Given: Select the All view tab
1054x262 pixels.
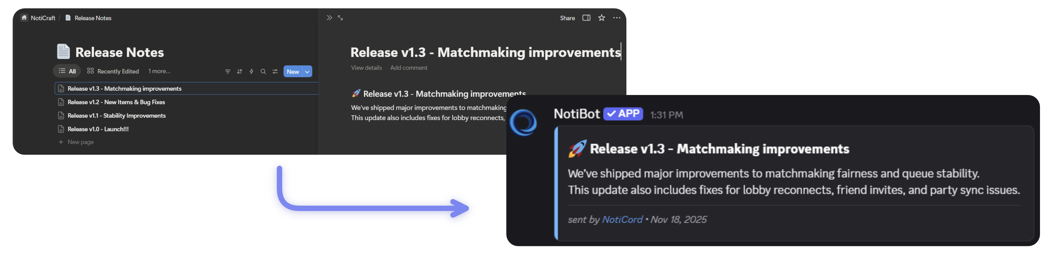Looking at the screenshot, I should point(67,71).
